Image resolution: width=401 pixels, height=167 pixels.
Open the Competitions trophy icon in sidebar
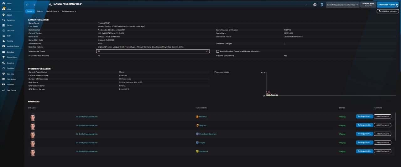[x=3, y=57]
